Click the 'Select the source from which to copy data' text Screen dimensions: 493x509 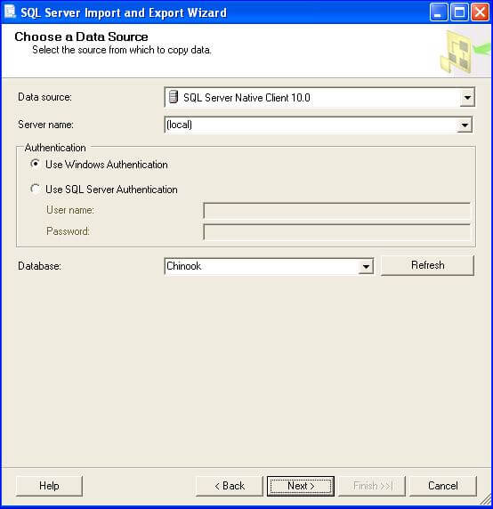[x=122, y=50]
